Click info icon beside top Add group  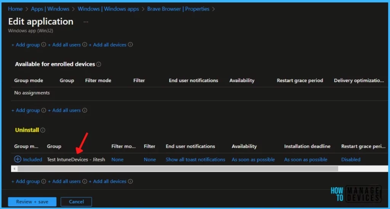pos(43,45)
